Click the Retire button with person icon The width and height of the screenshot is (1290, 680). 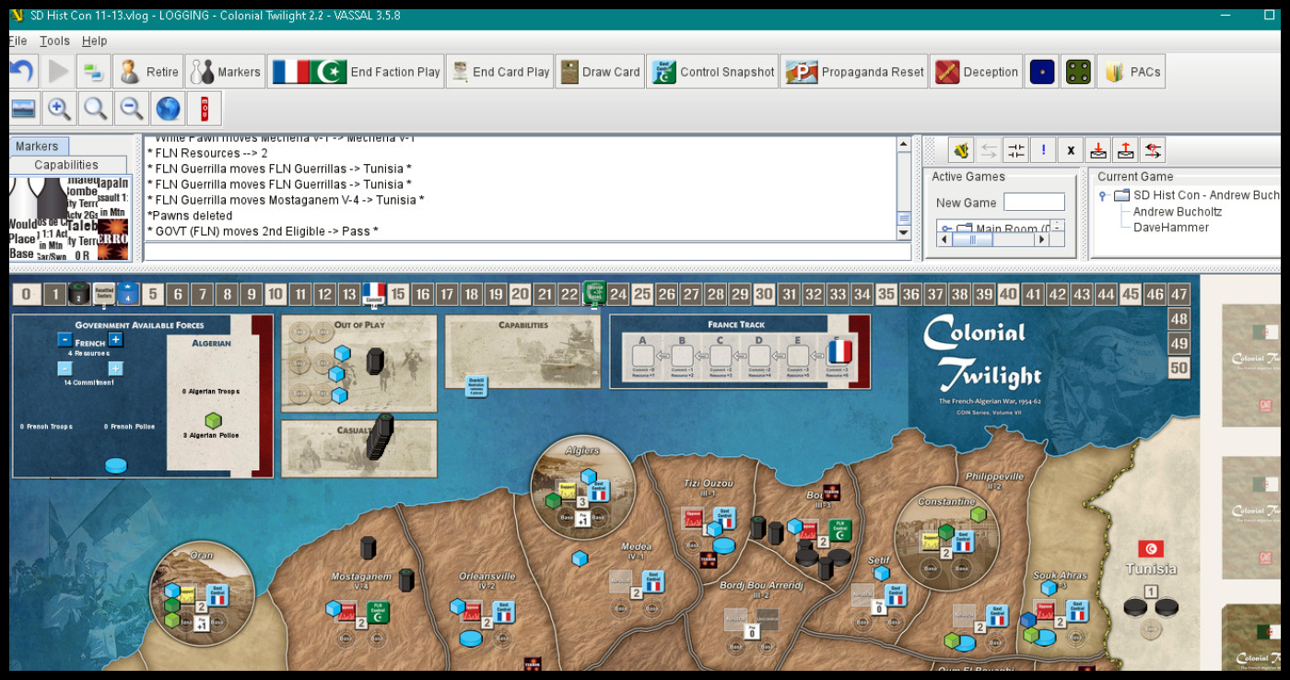coord(148,71)
